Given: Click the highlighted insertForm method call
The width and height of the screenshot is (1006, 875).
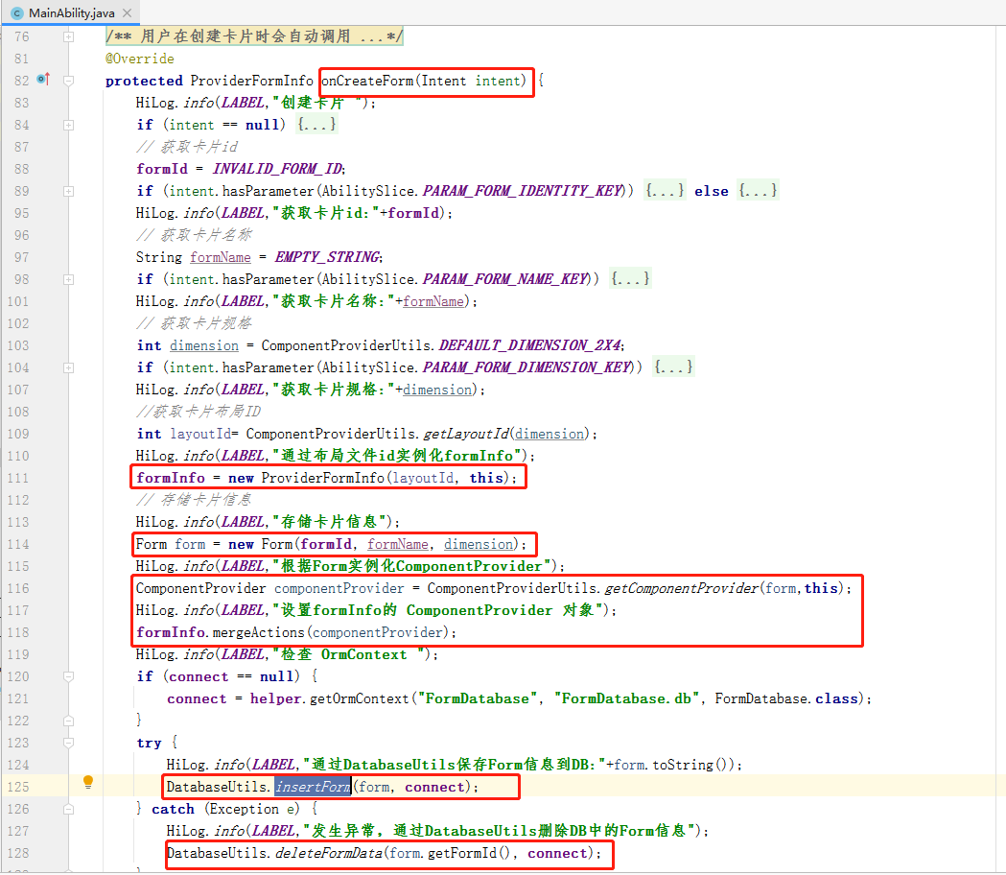Looking at the screenshot, I should pos(313,787).
